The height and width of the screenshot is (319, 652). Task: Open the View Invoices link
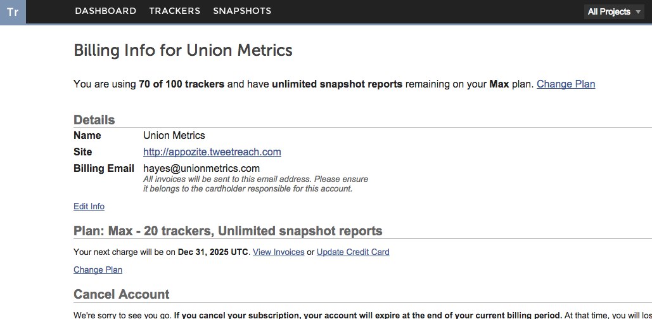pos(279,252)
